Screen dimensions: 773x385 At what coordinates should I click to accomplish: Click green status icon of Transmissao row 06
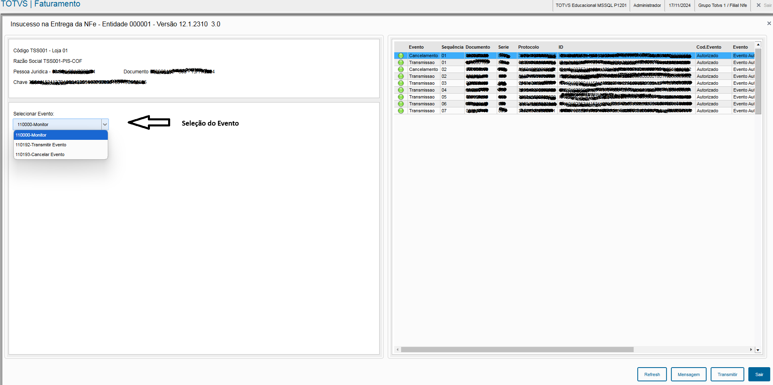click(x=401, y=104)
